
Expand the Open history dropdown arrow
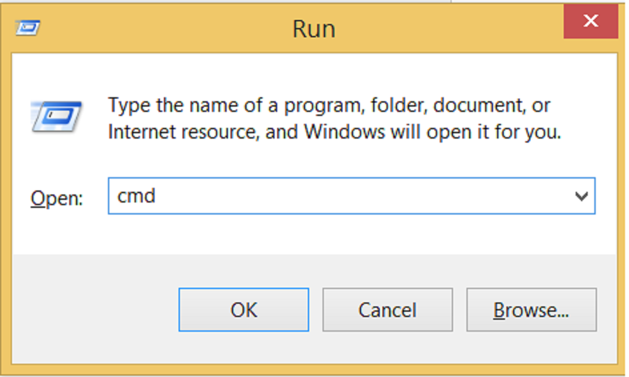tap(581, 196)
